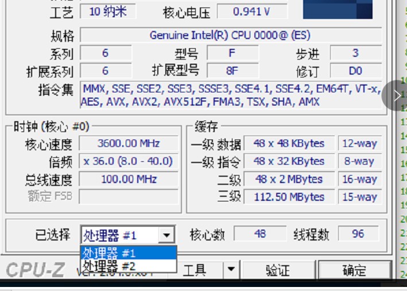Click the 系列 value 6

coord(106,53)
